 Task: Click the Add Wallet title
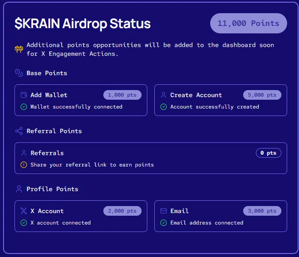[x=49, y=95]
